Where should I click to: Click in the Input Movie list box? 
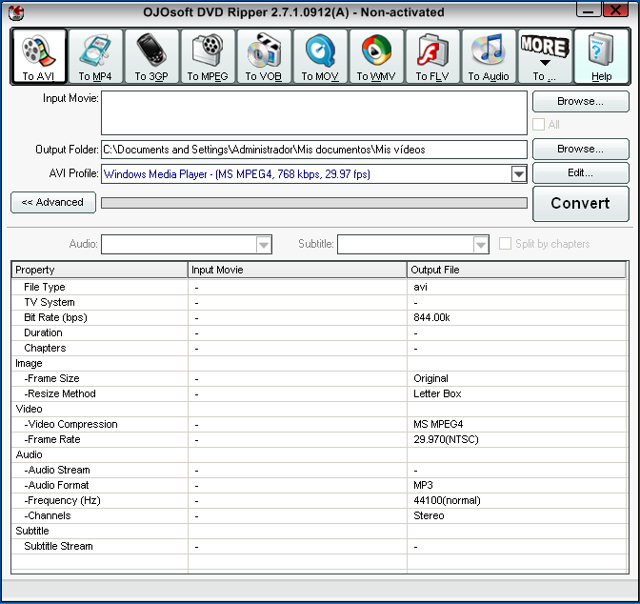tap(314, 112)
